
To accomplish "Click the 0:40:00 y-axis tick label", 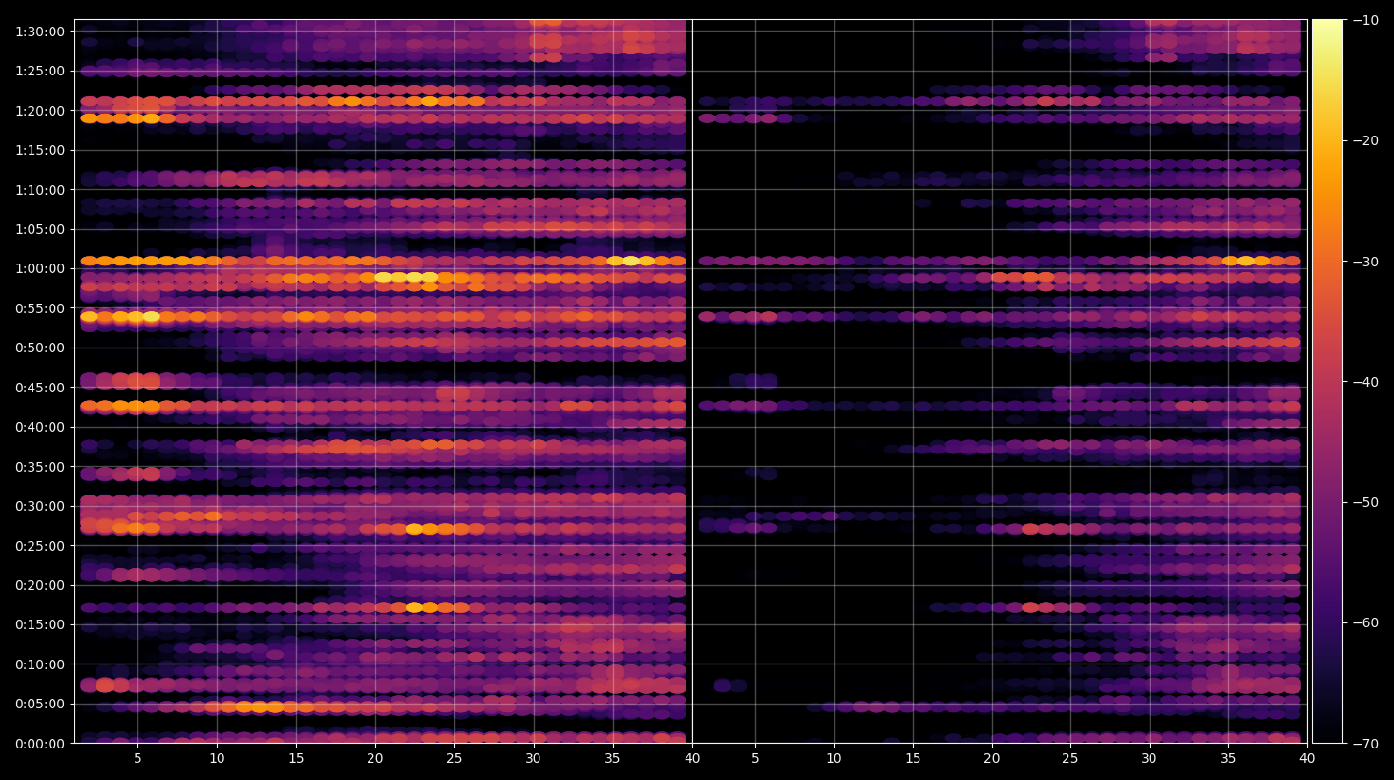I will (x=40, y=427).
